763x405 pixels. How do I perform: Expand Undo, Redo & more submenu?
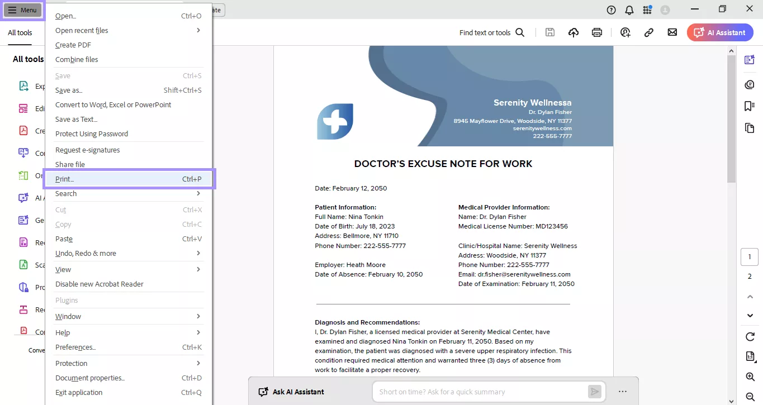pyautogui.click(x=129, y=253)
